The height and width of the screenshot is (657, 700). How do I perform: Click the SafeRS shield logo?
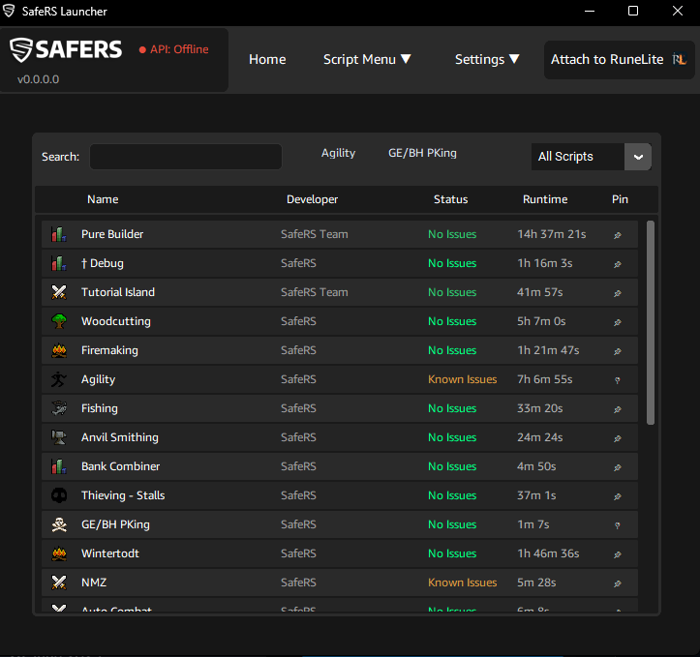point(21,49)
